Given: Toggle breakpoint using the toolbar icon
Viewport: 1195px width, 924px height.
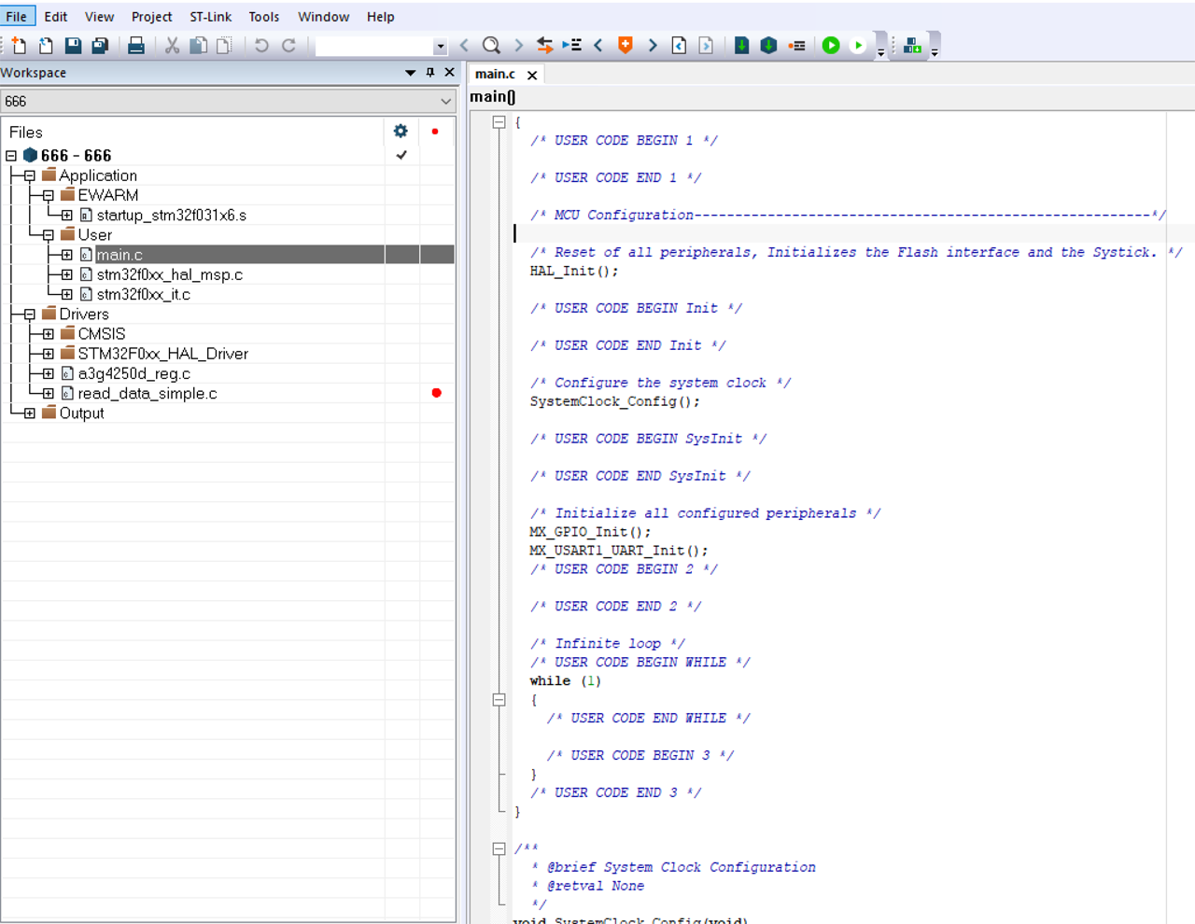Looking at the screenshot, I should [796, 45].
